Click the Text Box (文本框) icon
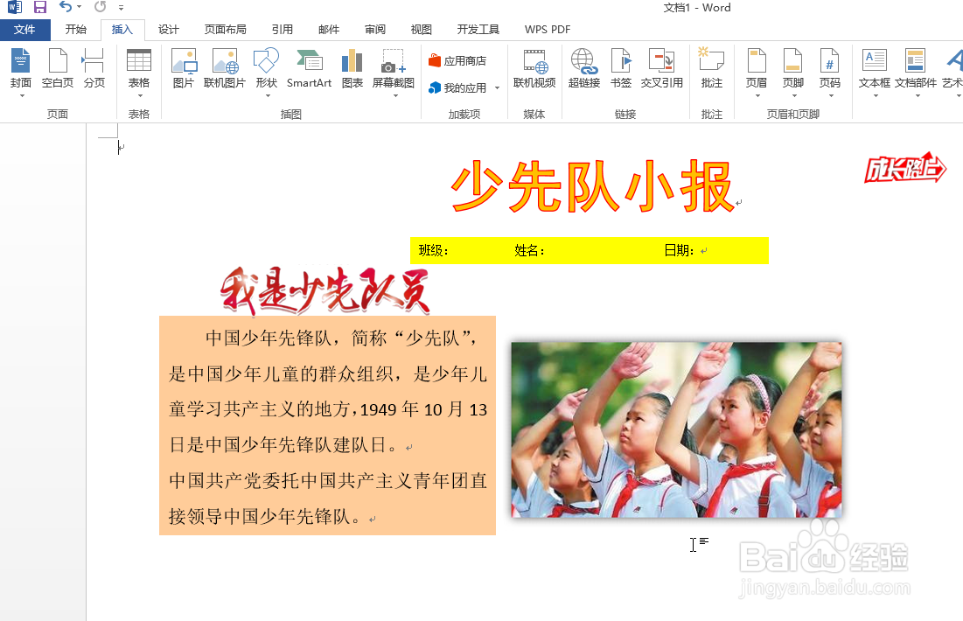Image resolution: width=963 pixels, height=621 pixels. [x=874, y=61]
